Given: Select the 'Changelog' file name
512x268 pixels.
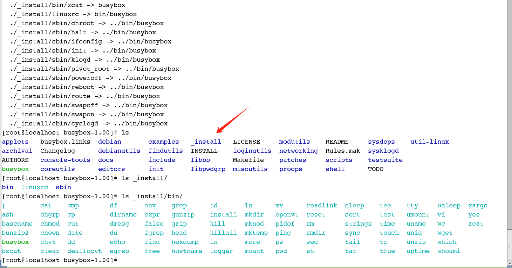Looking at the screenshot, I should (57, 151).
